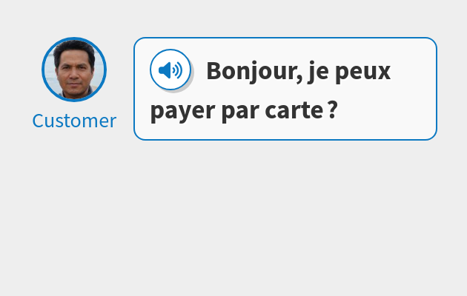467x296 pixels.
Task: Tap the word payer in the sentence
Action: tap(182, 112)
